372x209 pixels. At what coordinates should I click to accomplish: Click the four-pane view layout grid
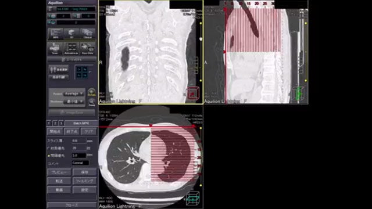point(82,72)
